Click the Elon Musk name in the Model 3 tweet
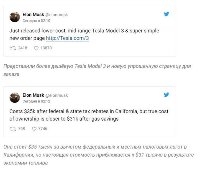The width and height of the screenshot is (205, 171). tap(33, 15)
